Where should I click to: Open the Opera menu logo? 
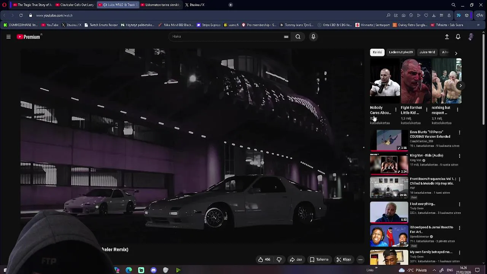[x=4, y=5]
